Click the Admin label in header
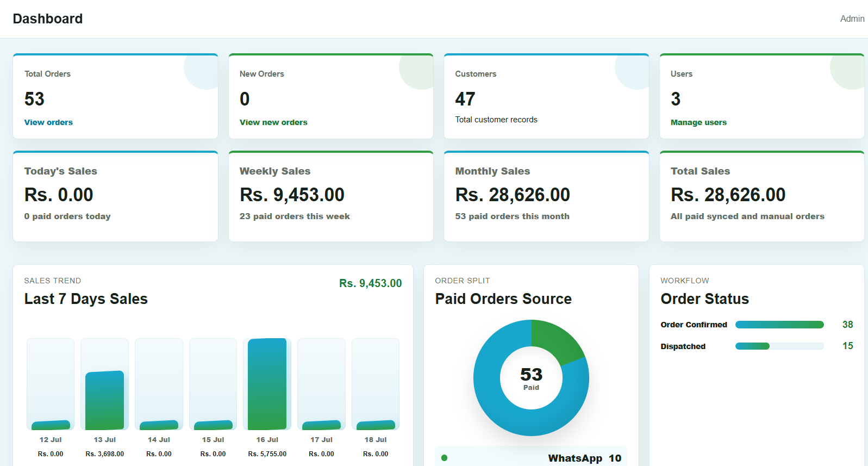The width and height of the screenshot is (868, 466). point(852,18)
